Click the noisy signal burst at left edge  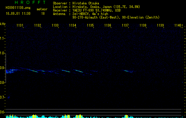11,71
